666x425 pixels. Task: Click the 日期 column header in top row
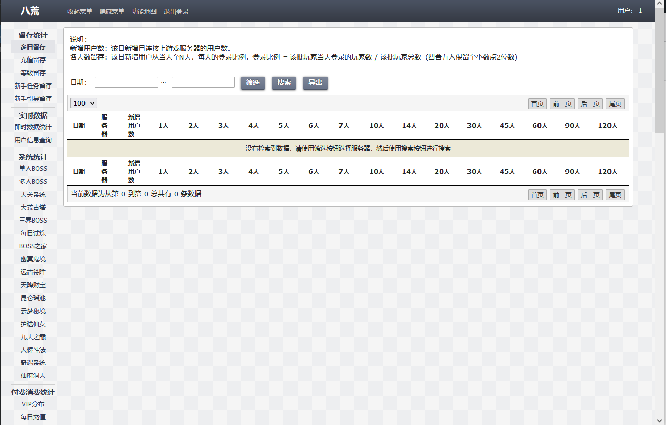coord(79,126)
